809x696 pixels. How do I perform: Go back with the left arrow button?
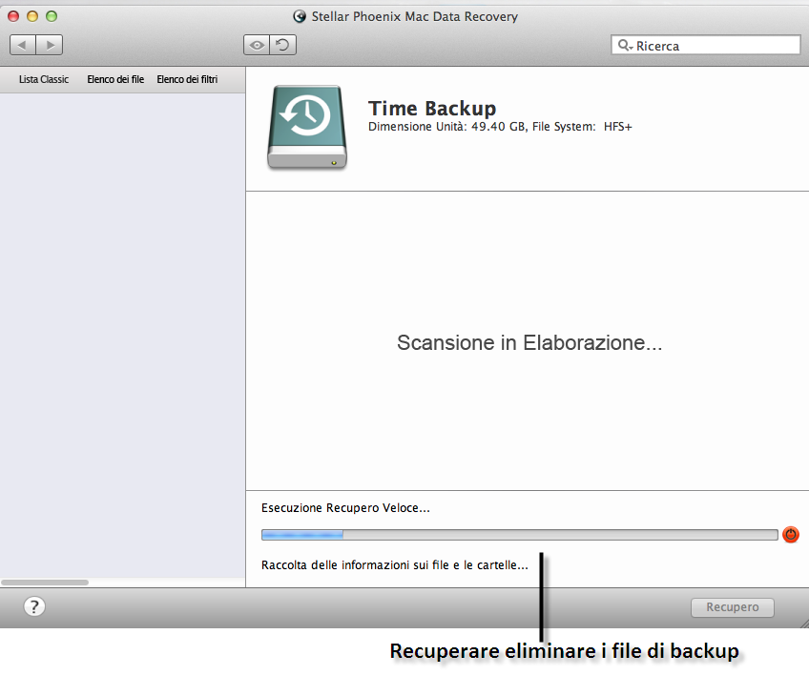tap(23, 45)
